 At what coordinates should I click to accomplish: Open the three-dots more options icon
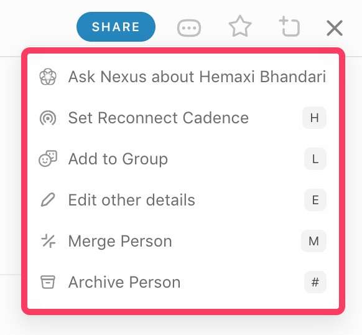click(189, 28)
